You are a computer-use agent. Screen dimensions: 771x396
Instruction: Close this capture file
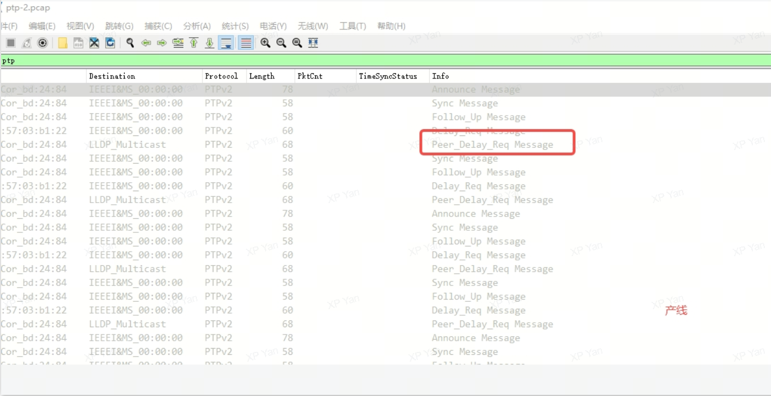coord(94,43)
